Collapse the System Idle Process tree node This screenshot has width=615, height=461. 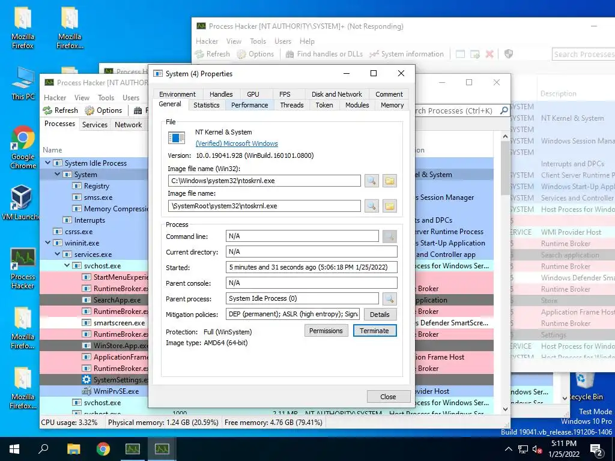(48, 163)
